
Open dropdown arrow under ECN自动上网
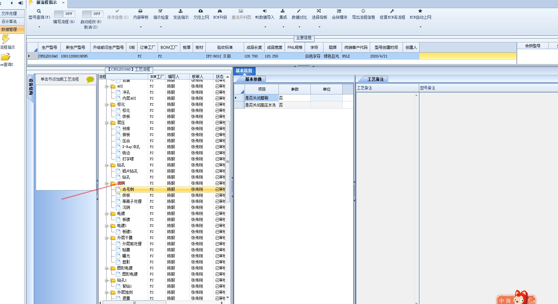pos(420,27)
